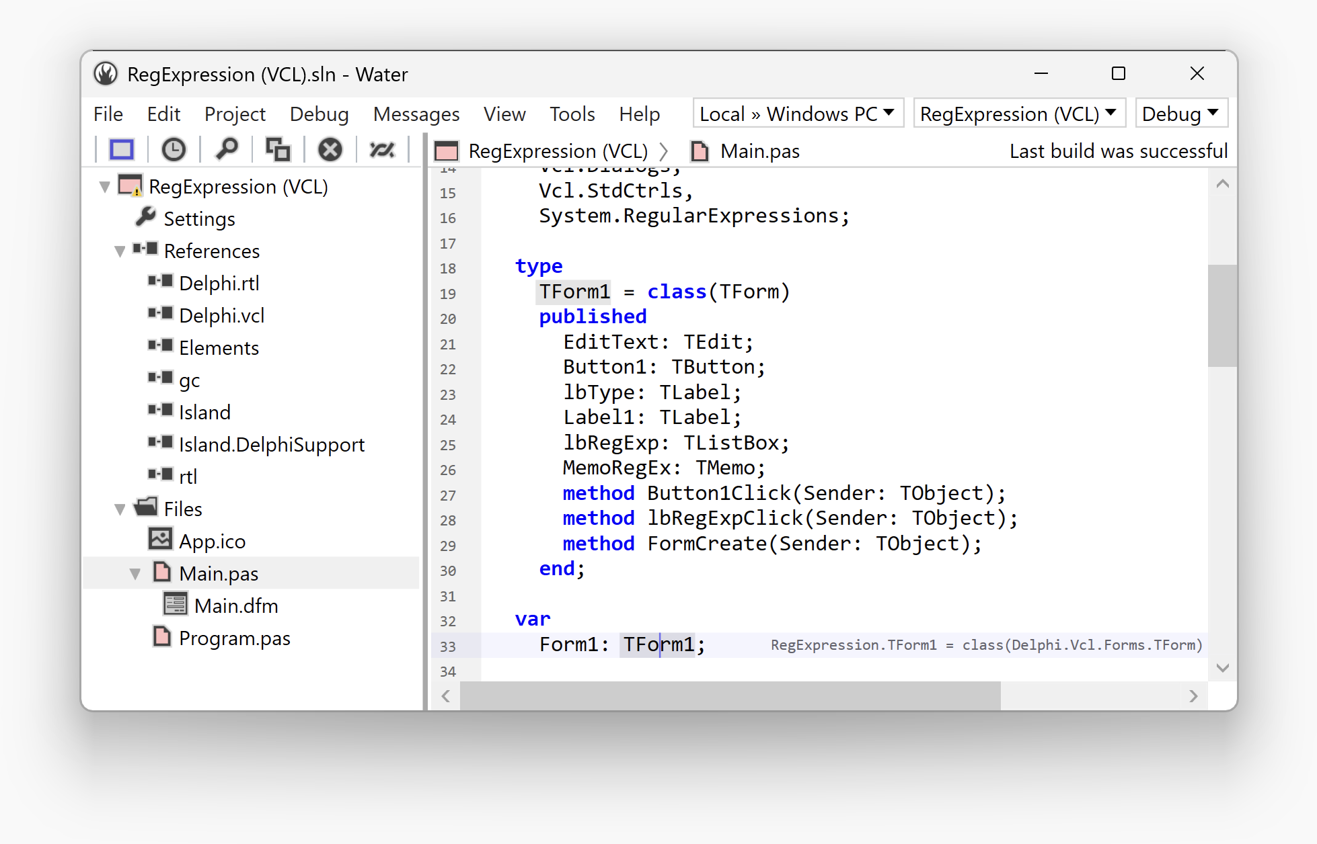1317x844 pixels.
Task: Click the circled X icon in the toolbar
Action: point(330,149)
